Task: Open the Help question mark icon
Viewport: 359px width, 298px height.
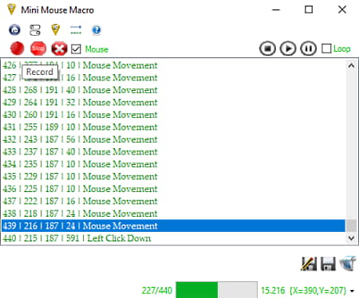Action: (x=97, y=29)
